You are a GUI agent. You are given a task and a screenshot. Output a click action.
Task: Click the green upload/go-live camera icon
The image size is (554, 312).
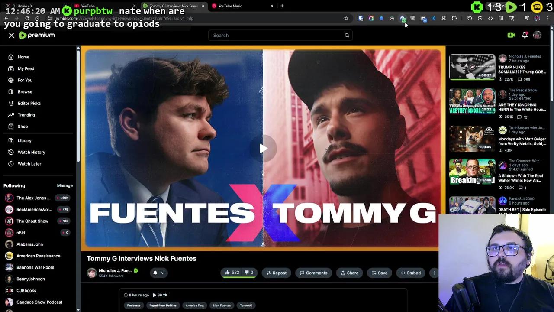coord(511,35)
